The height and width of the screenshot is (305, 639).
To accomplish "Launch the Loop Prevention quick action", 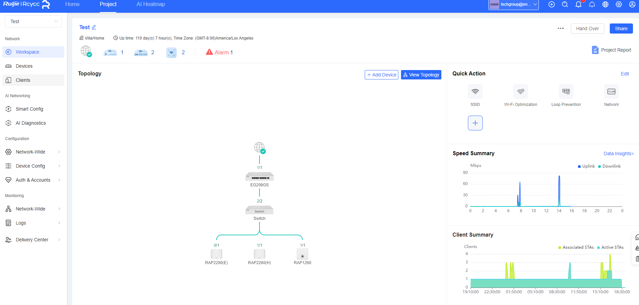I will click(x=566, y=96).
